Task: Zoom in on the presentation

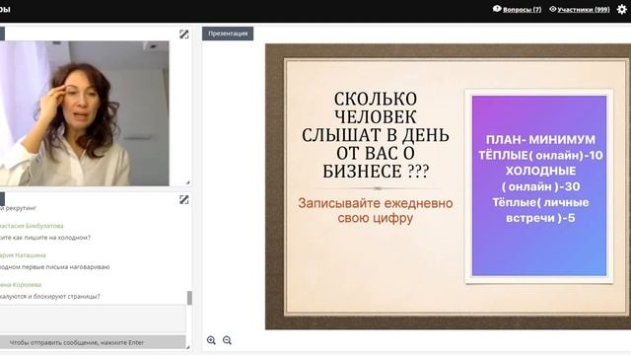Action: click(211, 340)
